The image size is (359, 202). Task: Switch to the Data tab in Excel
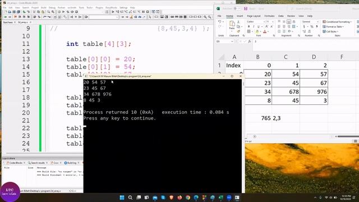280,16
